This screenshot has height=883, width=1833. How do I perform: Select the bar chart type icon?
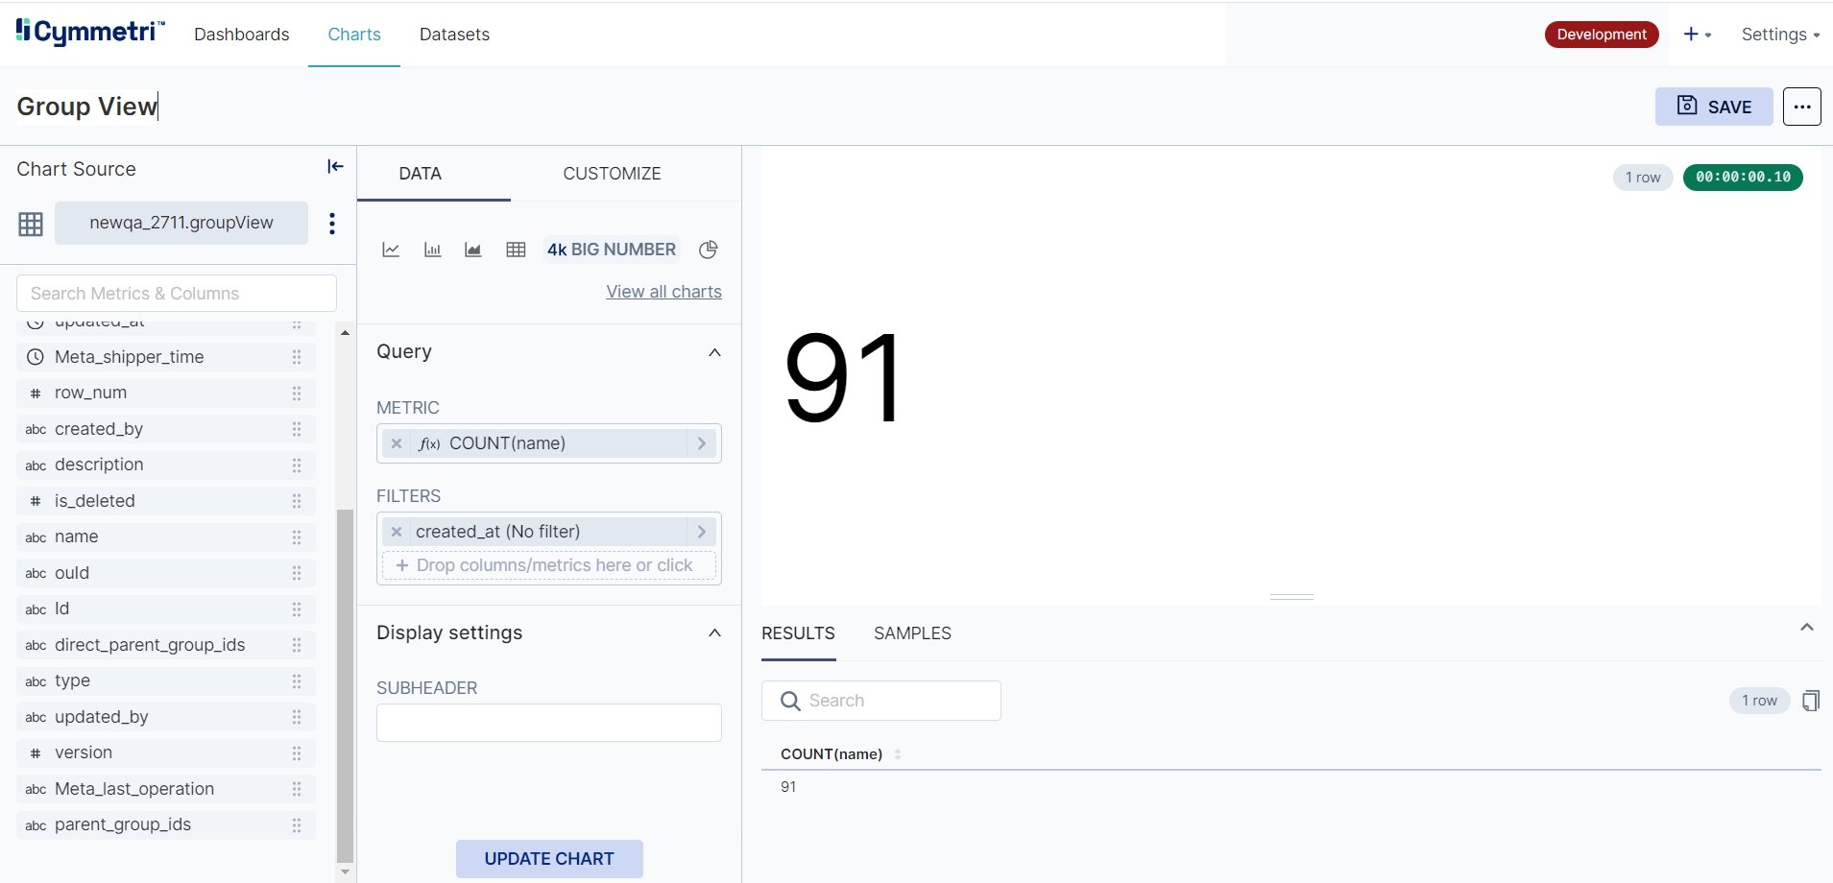pyautogui.click(x=432, y=250)
